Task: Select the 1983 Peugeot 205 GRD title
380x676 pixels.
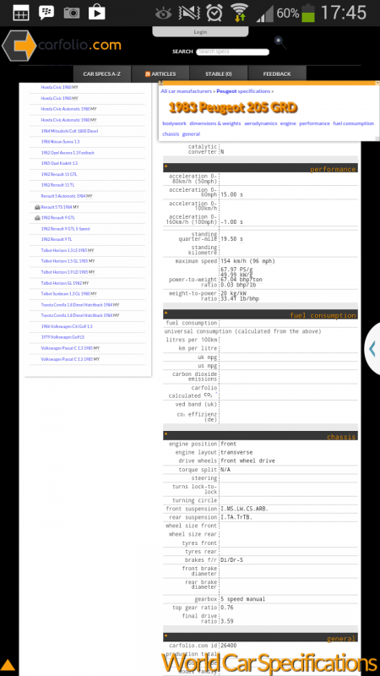Action: click(233, 108)
